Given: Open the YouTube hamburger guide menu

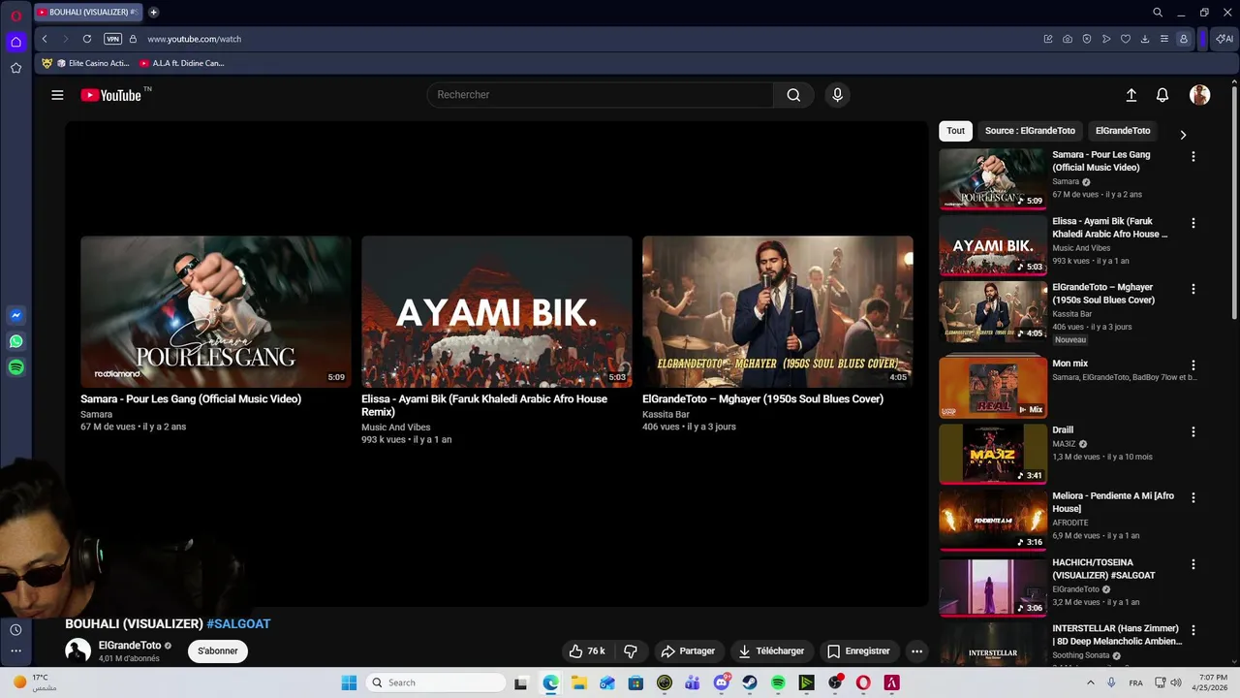Looking at the screenshot, I should [x=57, y=95].
